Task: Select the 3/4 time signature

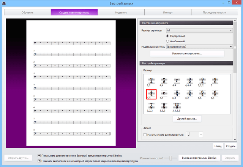Action: (x=202, y=80)
